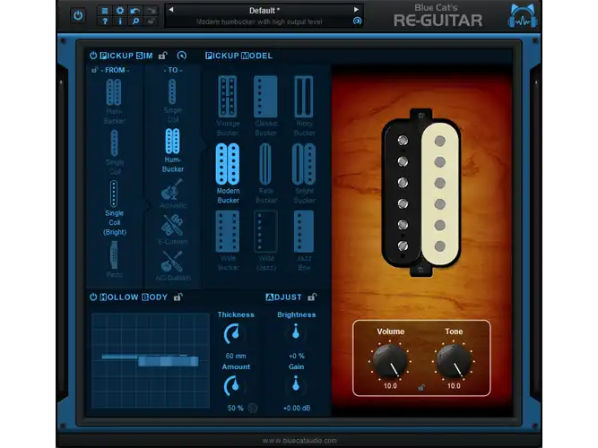Click the +0 % brightness value

[x=297, y=356]
